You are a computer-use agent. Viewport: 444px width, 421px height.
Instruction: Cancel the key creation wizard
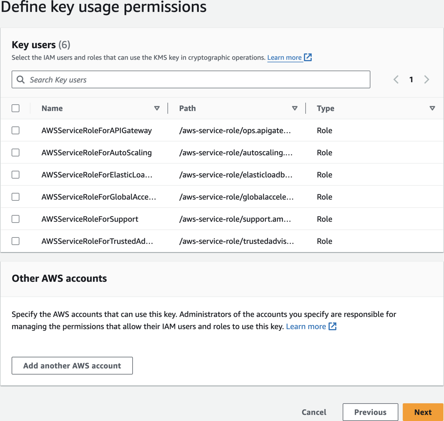[314, 412]
